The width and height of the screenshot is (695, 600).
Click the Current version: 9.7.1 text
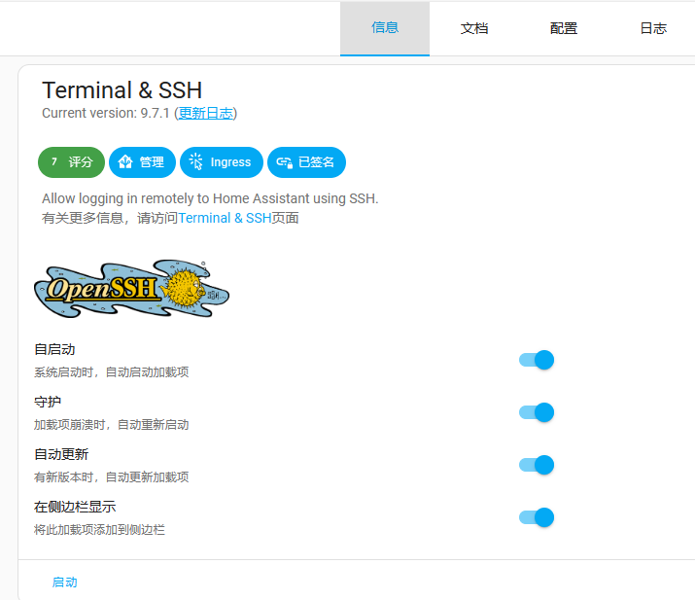tap(106, 113)
